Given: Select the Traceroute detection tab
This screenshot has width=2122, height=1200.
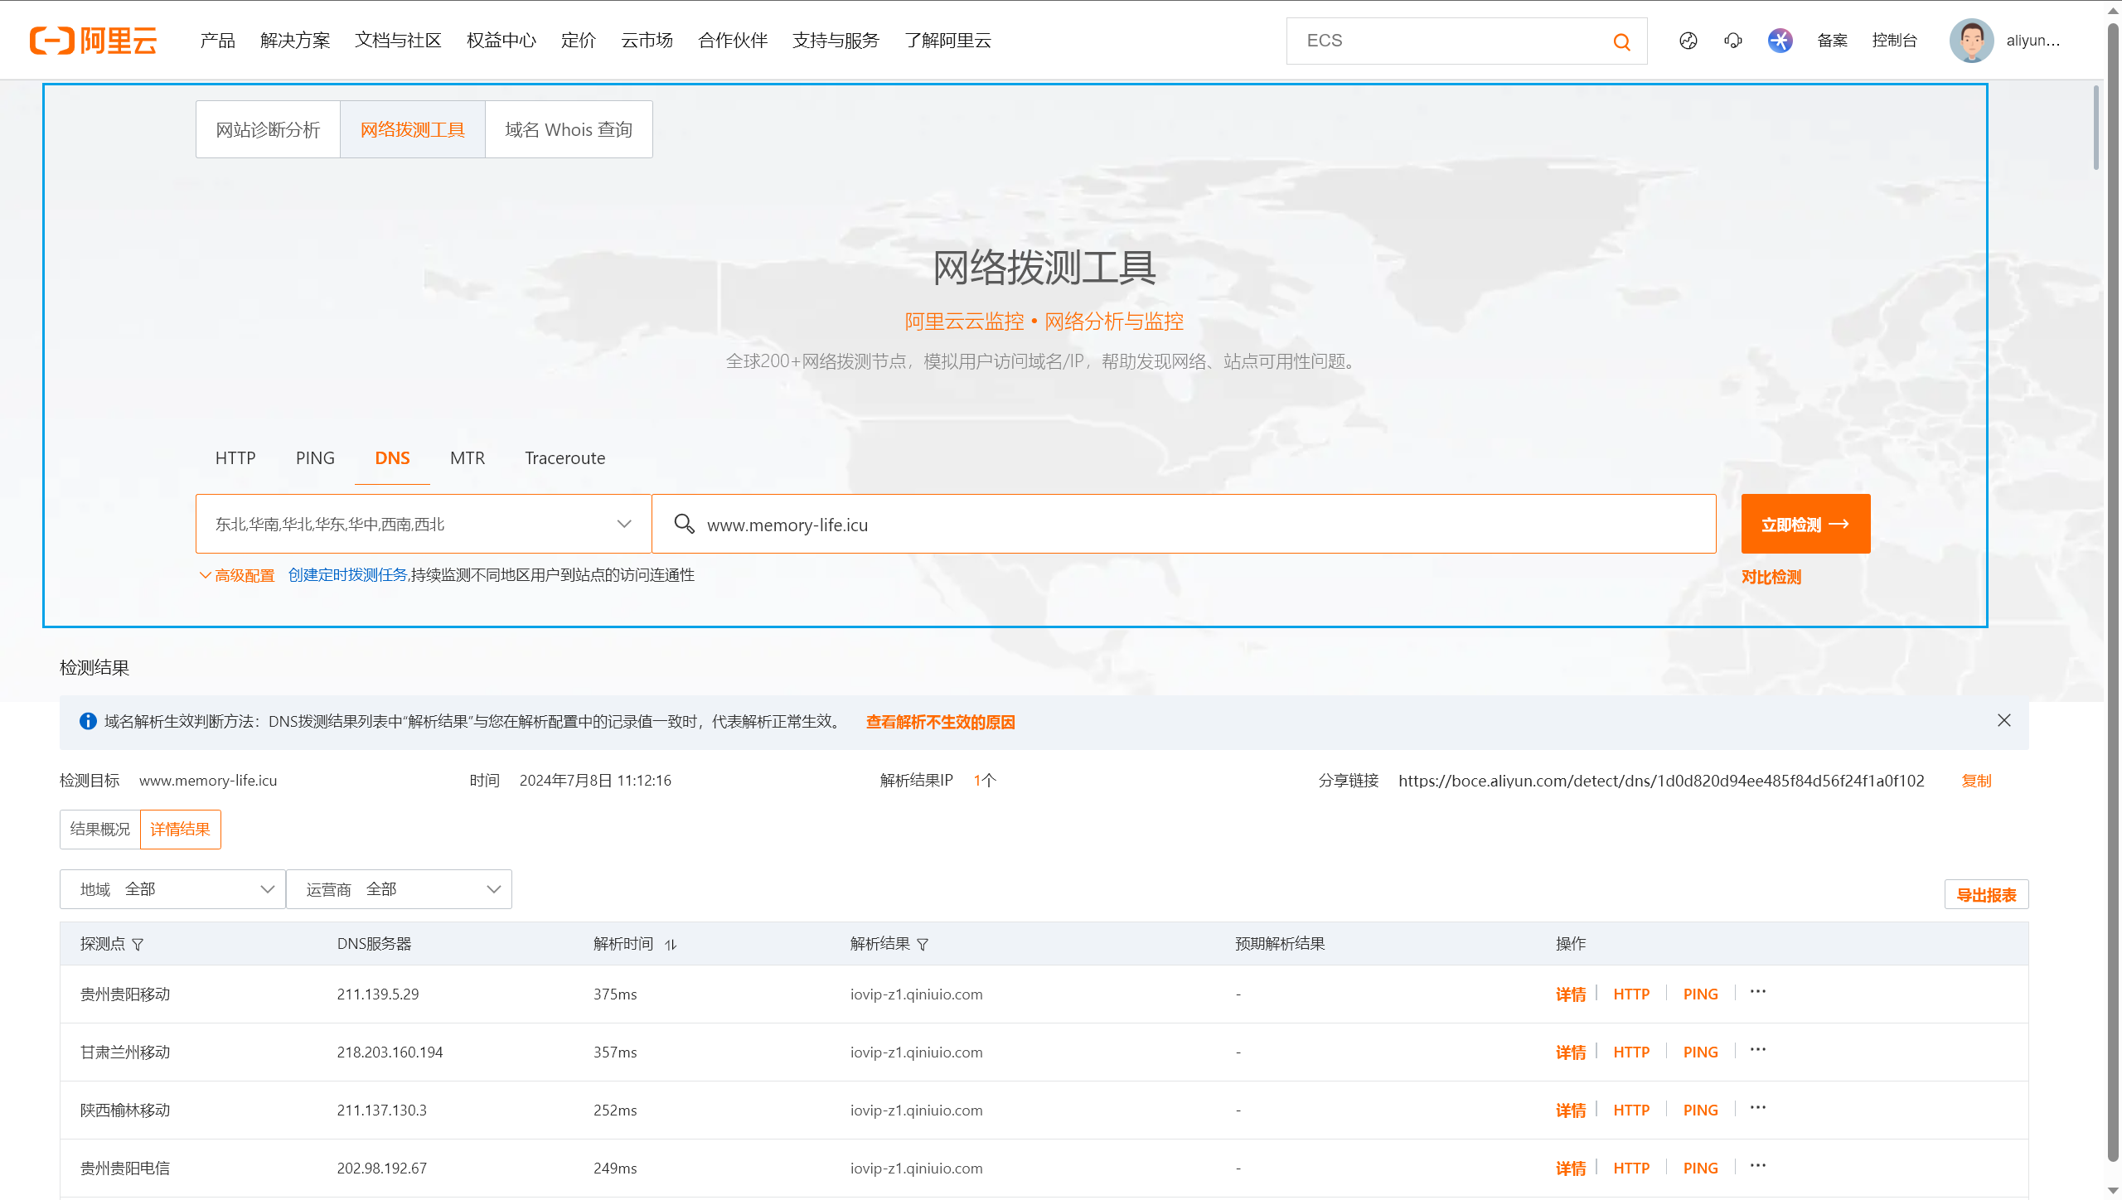Looking at the screenshot, I should (x=565, y=458).
